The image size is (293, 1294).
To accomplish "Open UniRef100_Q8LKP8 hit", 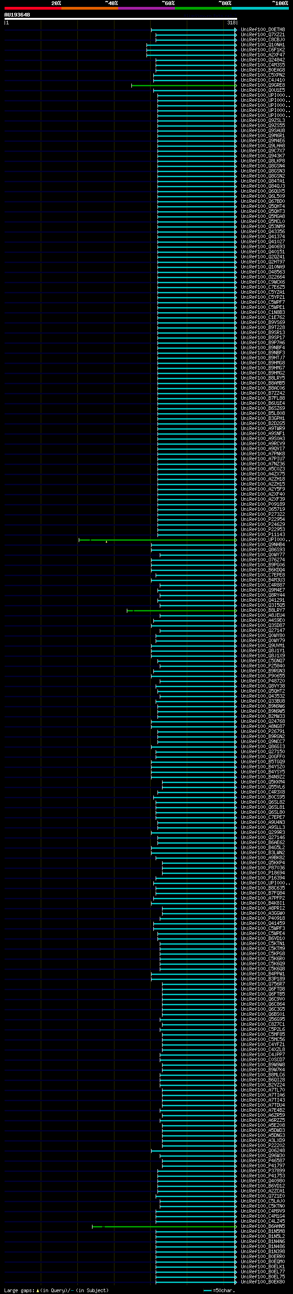I will click(x=263, y=161).
